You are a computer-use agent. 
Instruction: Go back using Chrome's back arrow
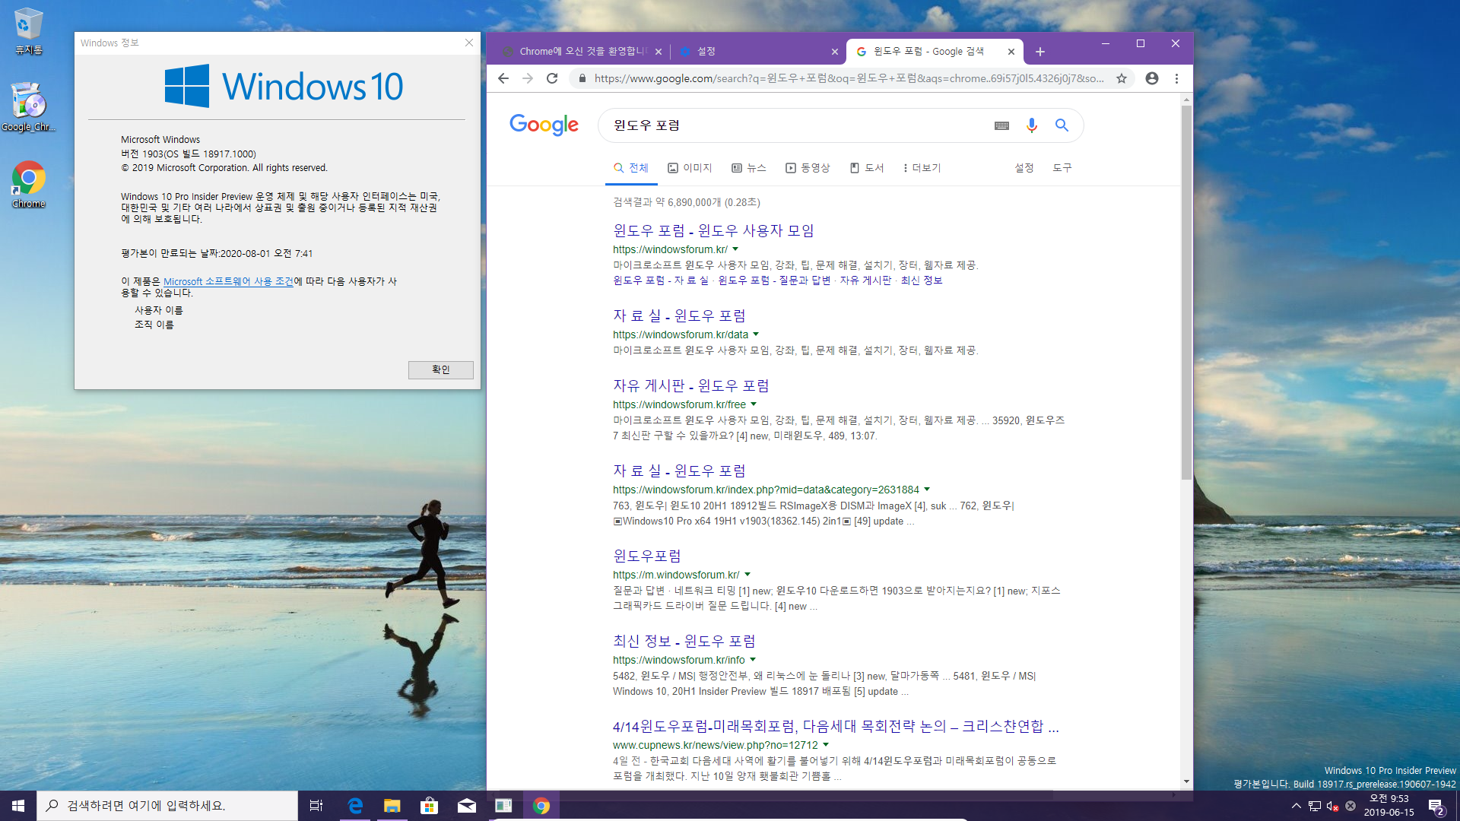click(x=503, y=78)
